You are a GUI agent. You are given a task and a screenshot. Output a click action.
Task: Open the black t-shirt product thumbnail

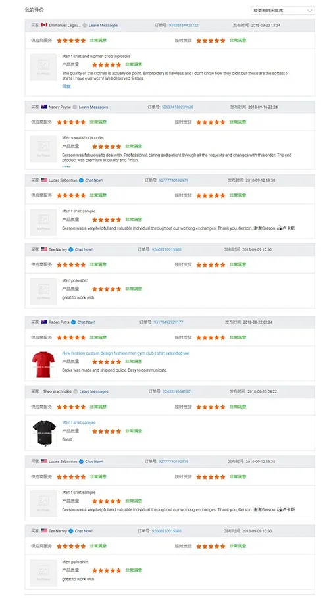pyautogui.click(x=43, y=434)
